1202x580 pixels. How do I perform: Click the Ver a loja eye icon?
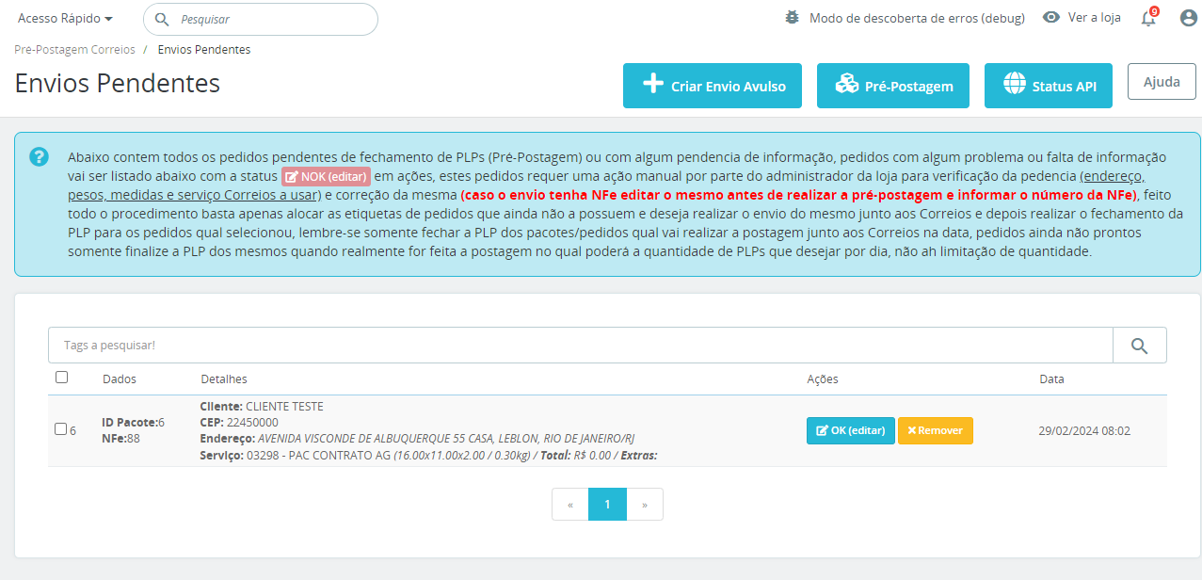1051,17
